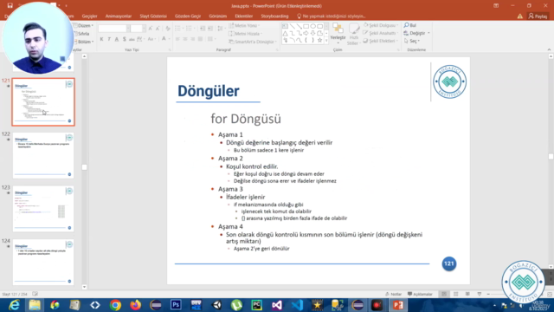The height and width of the screenshot is (312, 554).
Task: Center align text
Action: 185,39
